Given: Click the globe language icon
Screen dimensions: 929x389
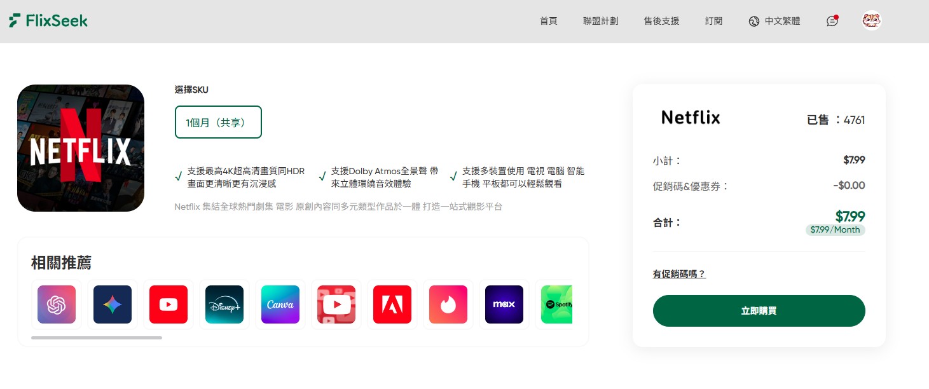Looking at the screenshot, I should [x=754, y=21].
